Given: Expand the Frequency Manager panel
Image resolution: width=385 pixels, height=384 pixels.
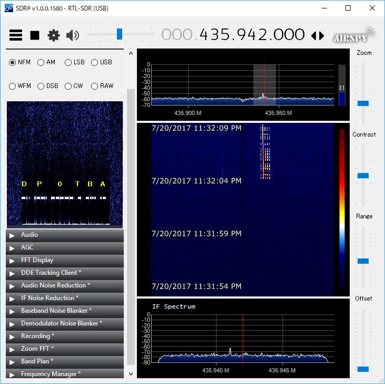Looking at the screenshot, I should (51, 374).
